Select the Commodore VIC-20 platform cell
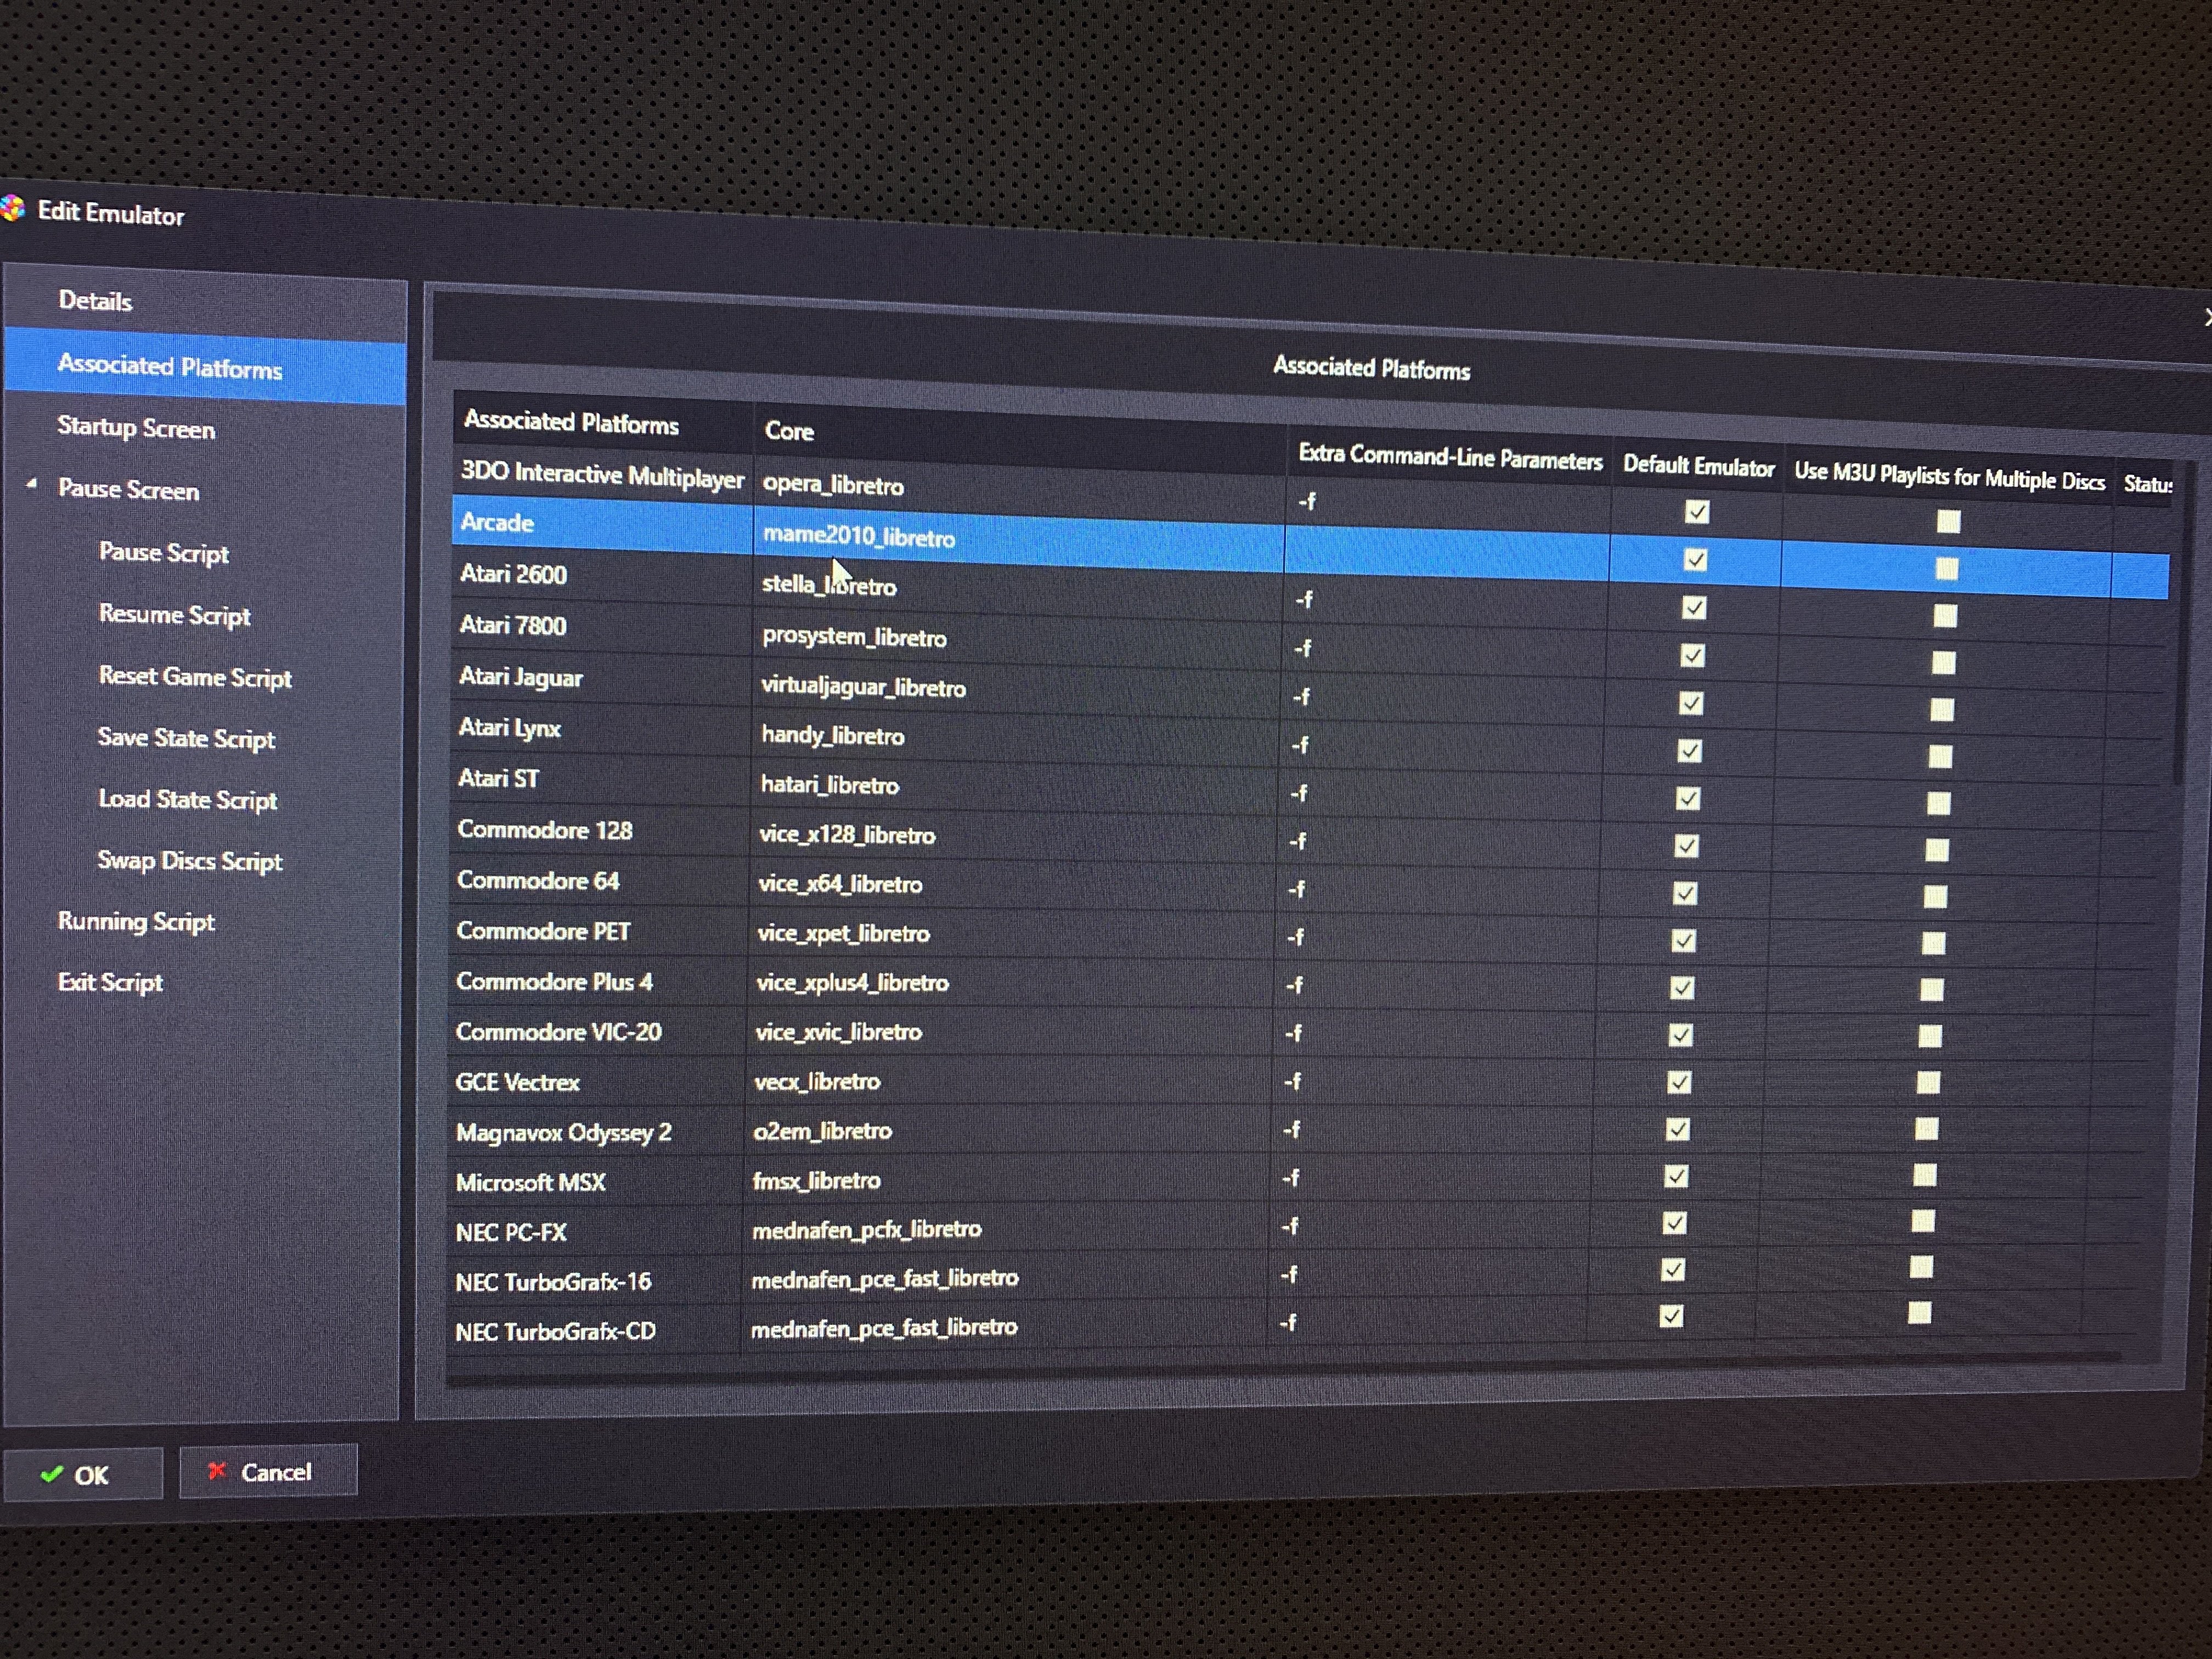Screen dimensions: 2212x1659 597,1032
